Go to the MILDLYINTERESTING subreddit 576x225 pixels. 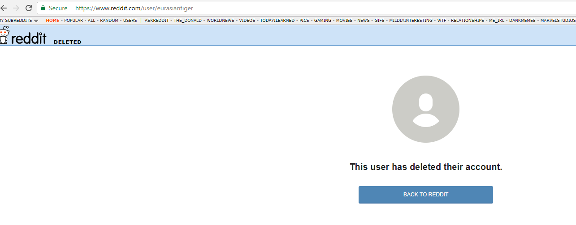click(411, 21)
